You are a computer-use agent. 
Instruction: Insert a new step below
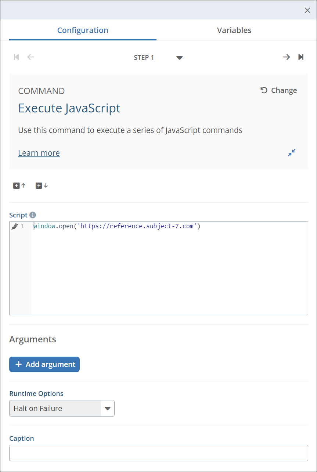click(x=42, y=185)
